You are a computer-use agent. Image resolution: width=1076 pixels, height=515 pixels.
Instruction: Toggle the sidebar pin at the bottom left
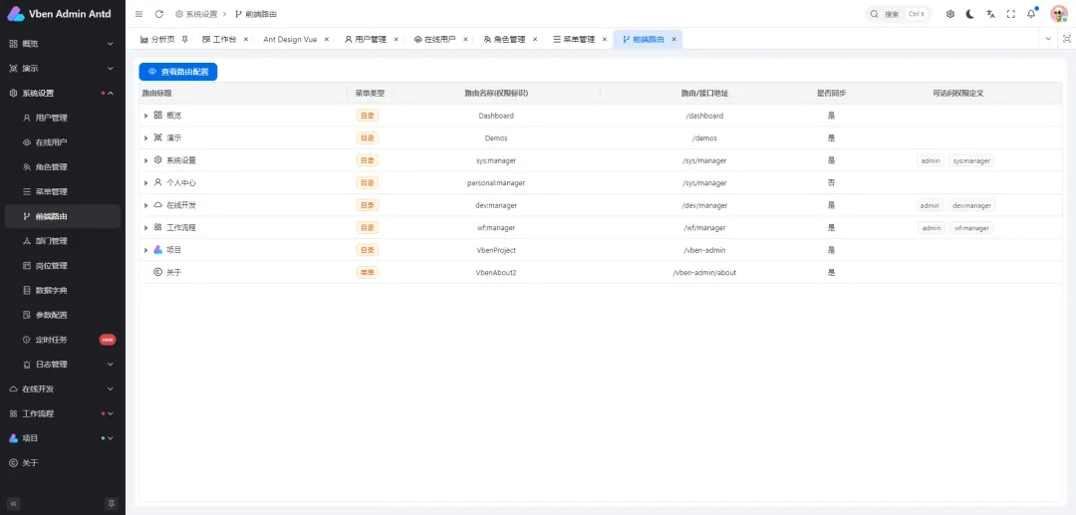pos(112,503)
